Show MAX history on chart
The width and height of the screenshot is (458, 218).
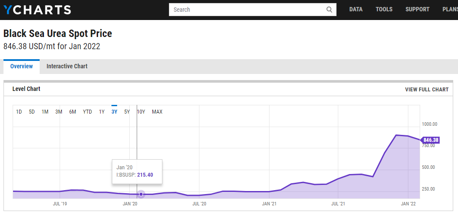click(x=157, y=112)
